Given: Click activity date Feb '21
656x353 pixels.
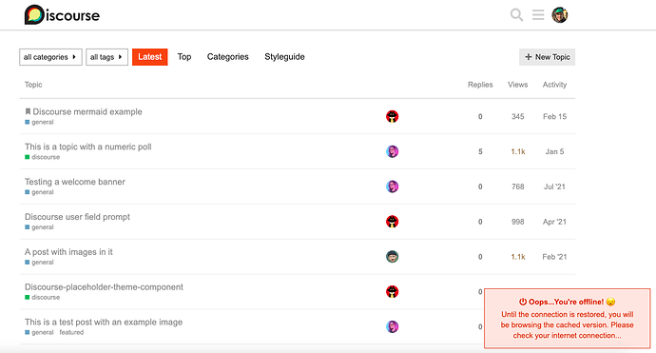Looking at the screenshot, I should coord(555,257).
